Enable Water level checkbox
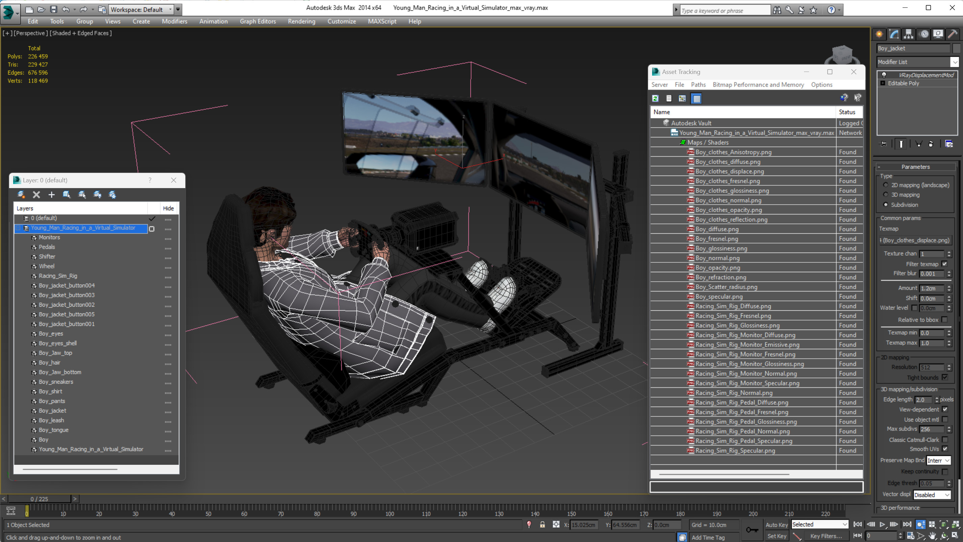The height and width of the screenshot is (542, 963). click(914, 308)
